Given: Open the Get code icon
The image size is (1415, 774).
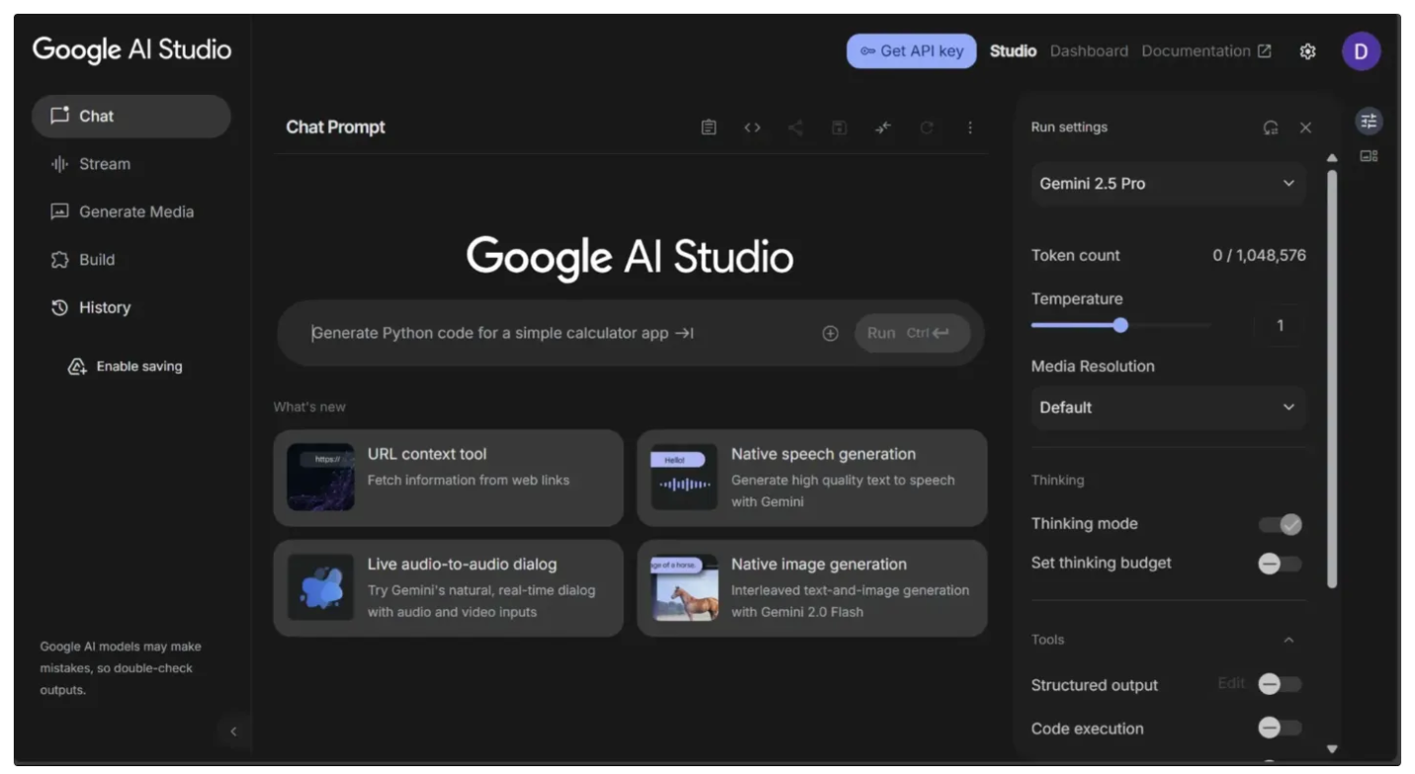Looking at the screenshot, I should point(752,127).
